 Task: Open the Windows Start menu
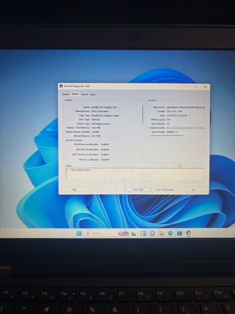79,233
